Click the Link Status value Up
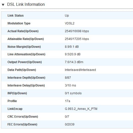 pyautogui.click(x=67, y=16)
